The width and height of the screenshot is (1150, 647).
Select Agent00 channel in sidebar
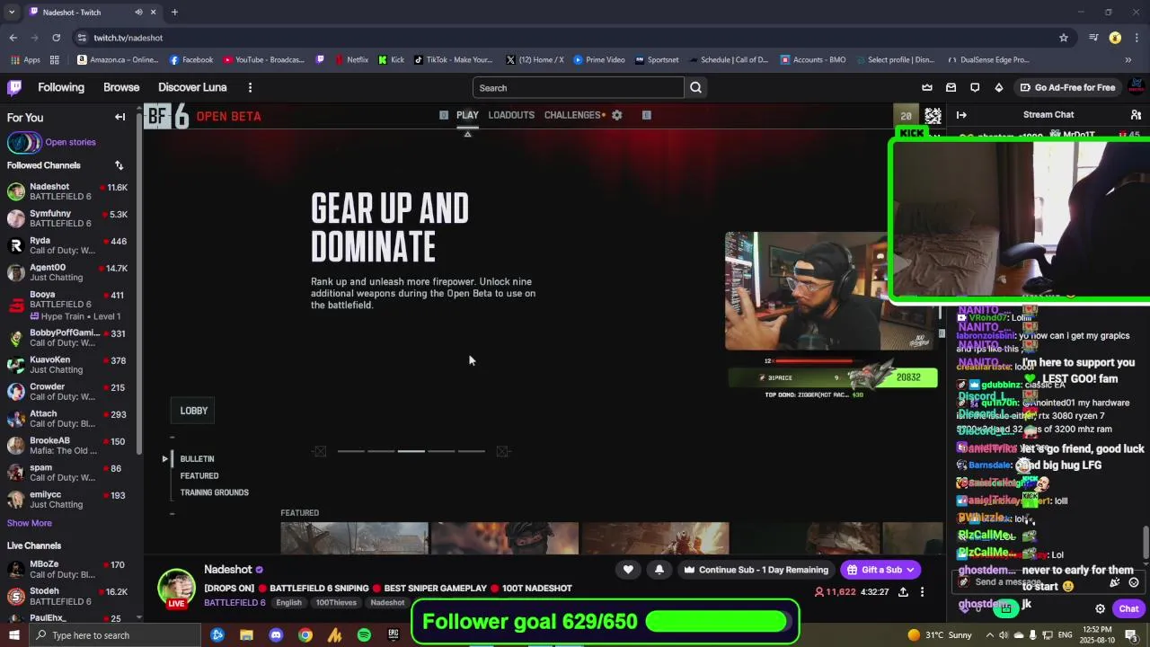point(70,272)
